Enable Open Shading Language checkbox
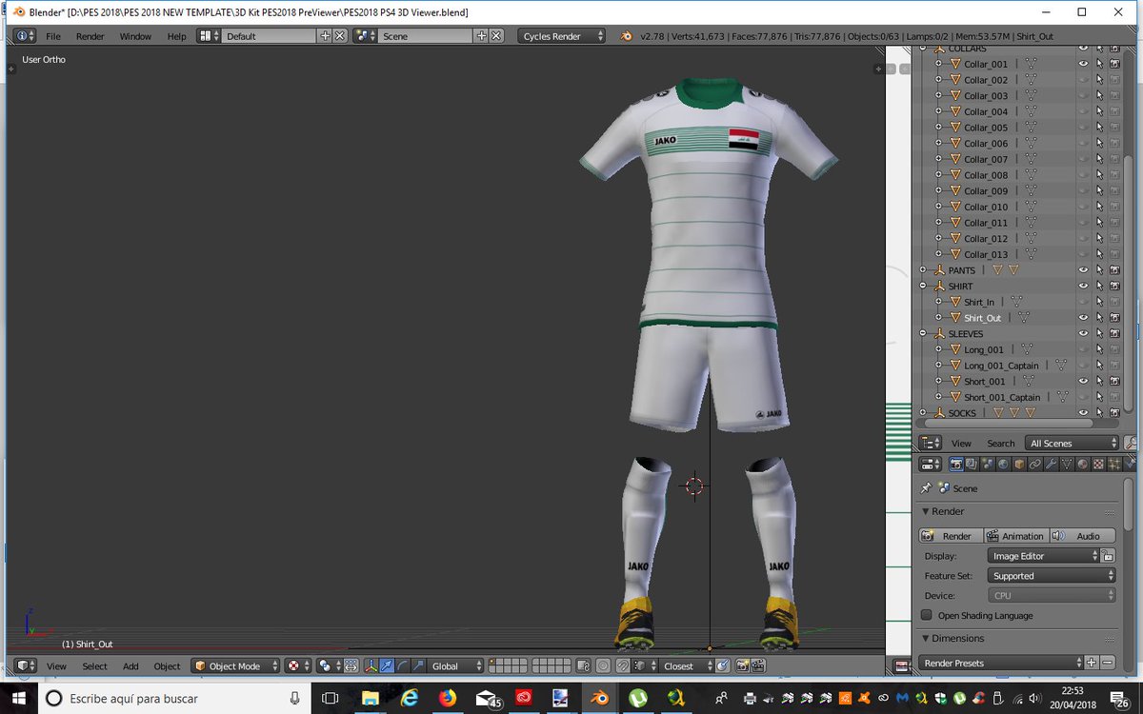Viewport: 1143px width, 714px height. (x=927, y=615)
